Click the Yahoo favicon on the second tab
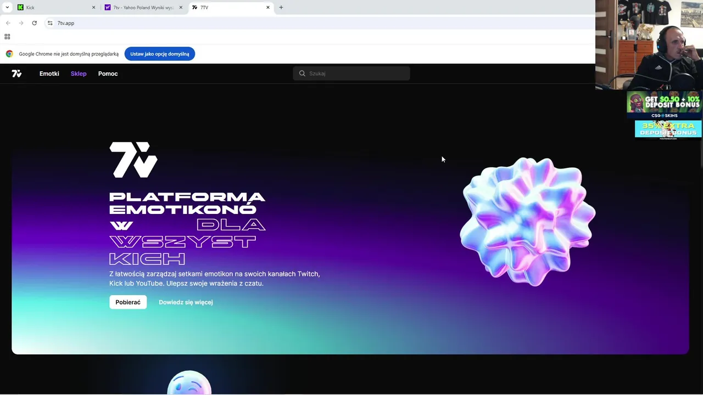Viewport: 703px width, 395px height. pos(108,8)
